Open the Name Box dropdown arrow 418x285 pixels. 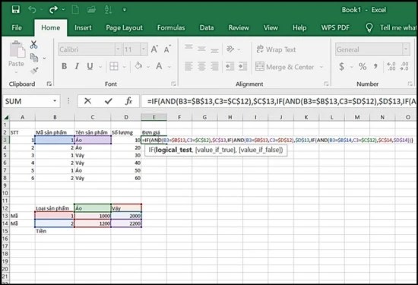point(55,101)
